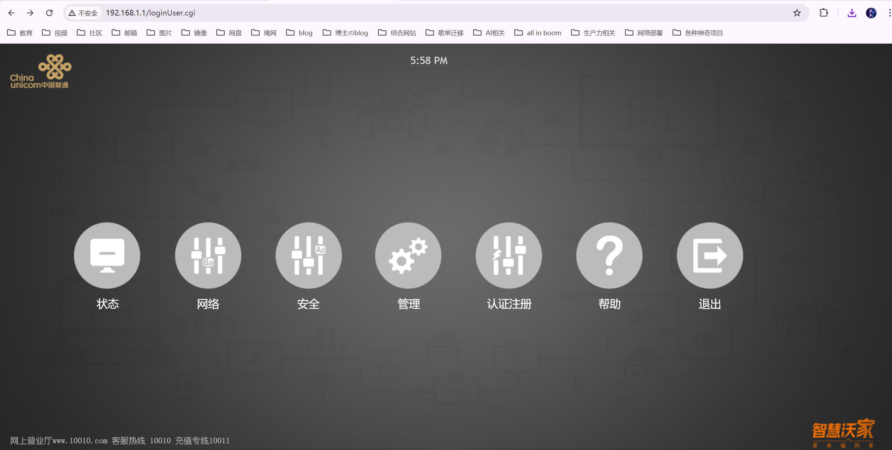This screenshot has width=892, height=450.
Task: Open the browser profile avatar
Action: 871,13
